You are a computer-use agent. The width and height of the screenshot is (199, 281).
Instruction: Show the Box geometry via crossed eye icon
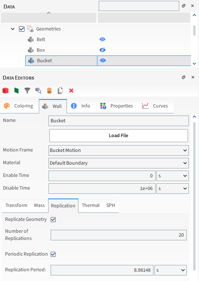[102, 50]
